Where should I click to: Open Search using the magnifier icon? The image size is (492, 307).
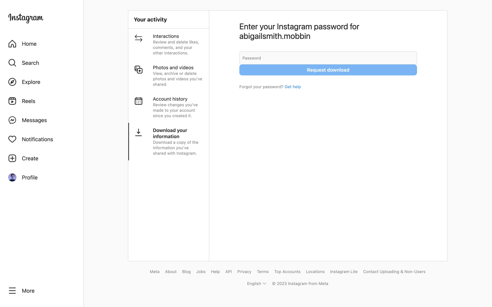12,63
